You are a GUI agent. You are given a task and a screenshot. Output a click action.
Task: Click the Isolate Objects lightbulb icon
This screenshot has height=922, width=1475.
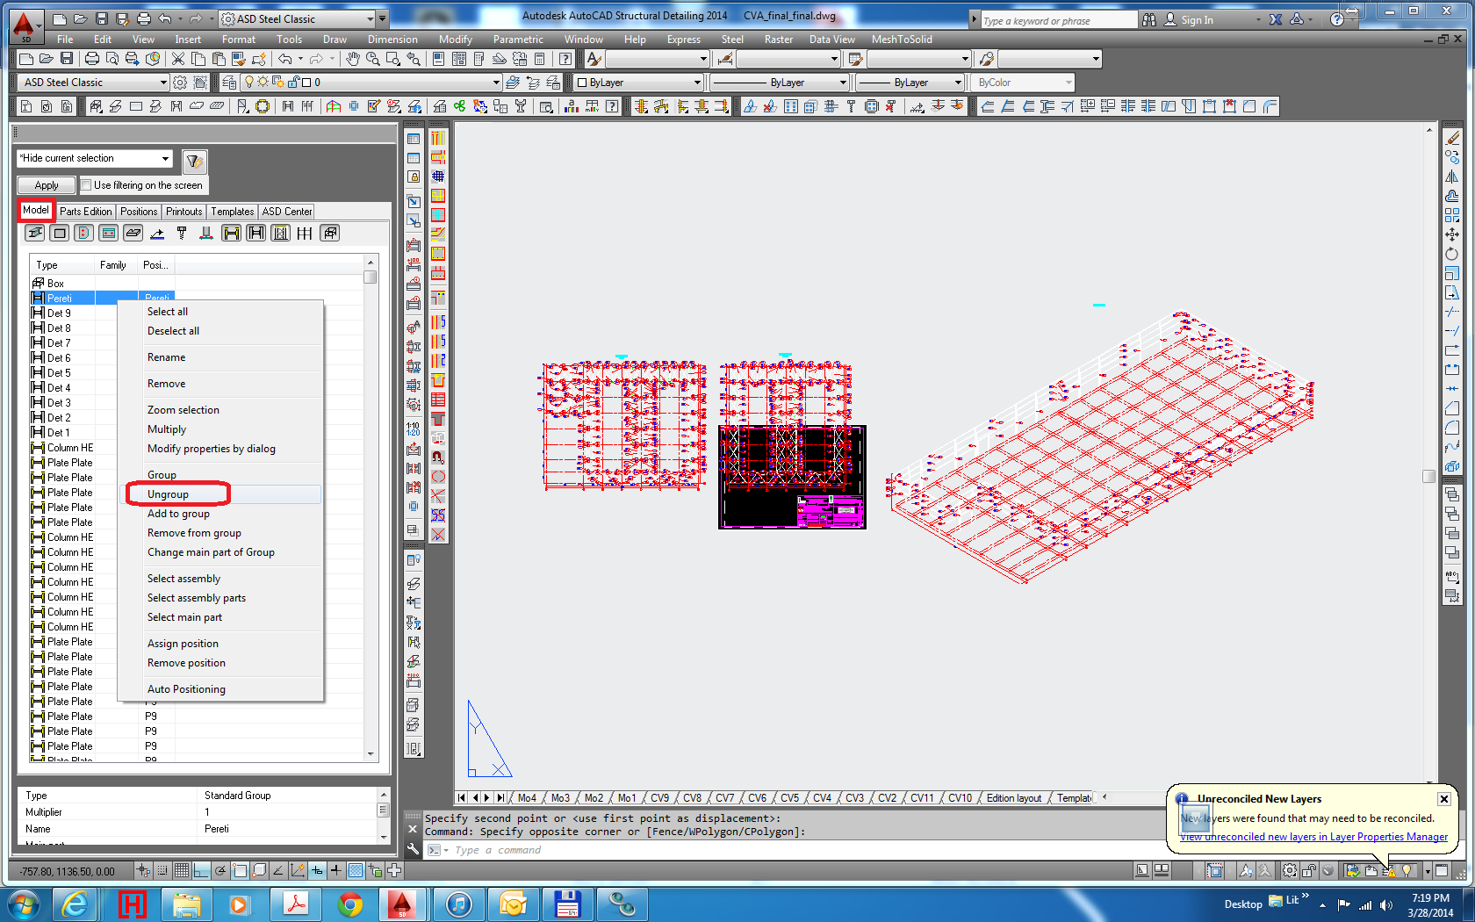(1407, 870)
